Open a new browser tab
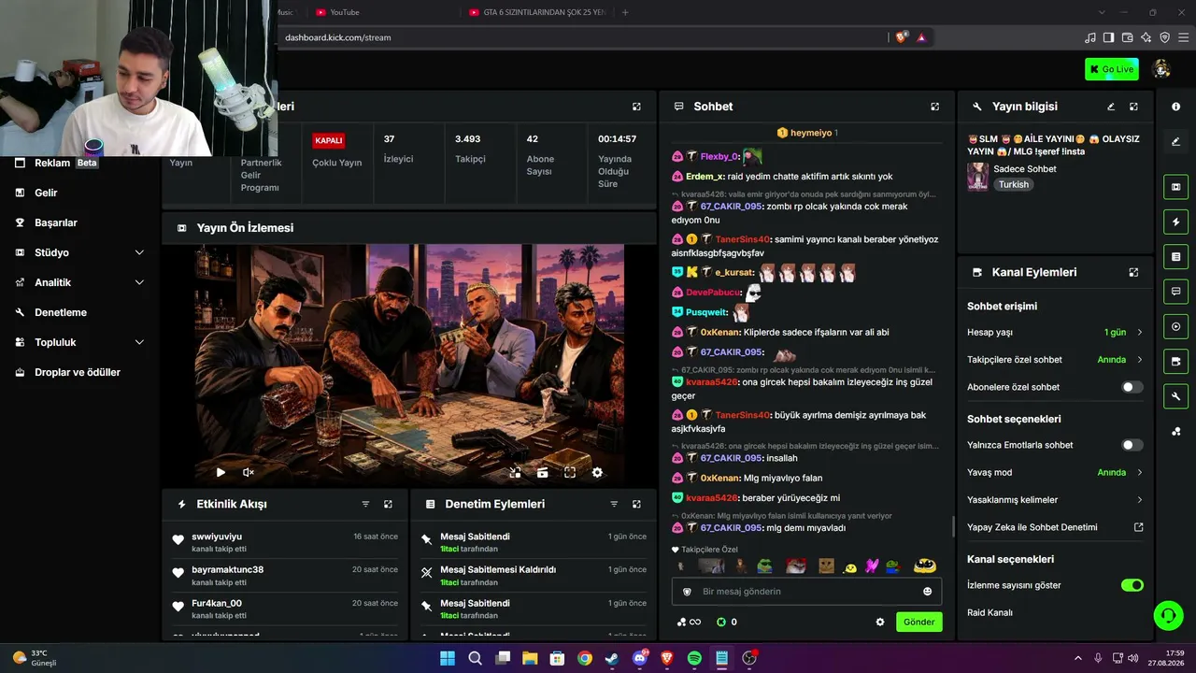Screen dimensions: 1196x673 pos(625,12)
